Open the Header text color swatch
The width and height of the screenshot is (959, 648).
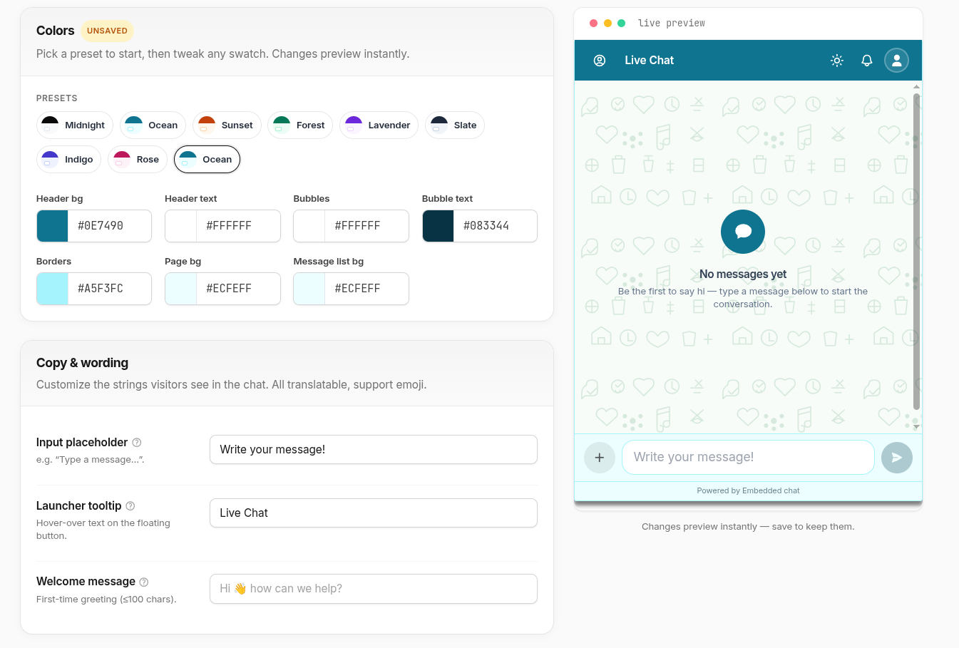click(181, 226)
